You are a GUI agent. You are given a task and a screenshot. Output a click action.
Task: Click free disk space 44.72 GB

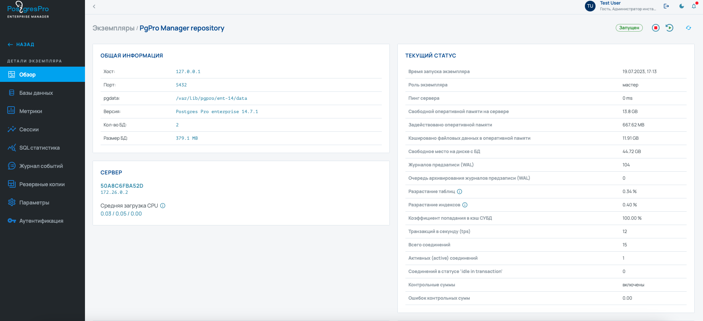(x=632, y=152)
